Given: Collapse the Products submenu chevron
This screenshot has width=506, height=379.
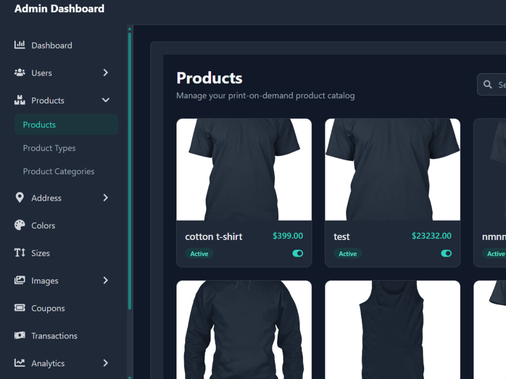Looking at the screenshot, I should pos(106,100).
